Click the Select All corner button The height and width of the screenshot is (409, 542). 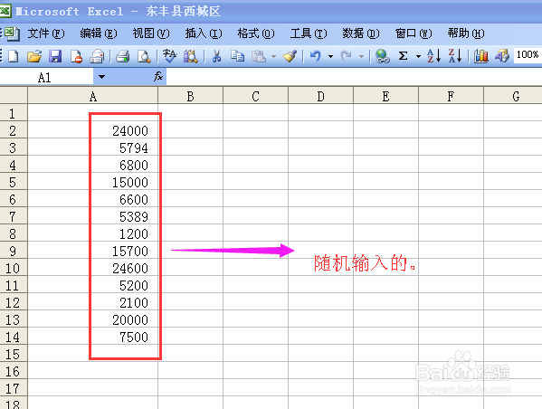(14, 95)
